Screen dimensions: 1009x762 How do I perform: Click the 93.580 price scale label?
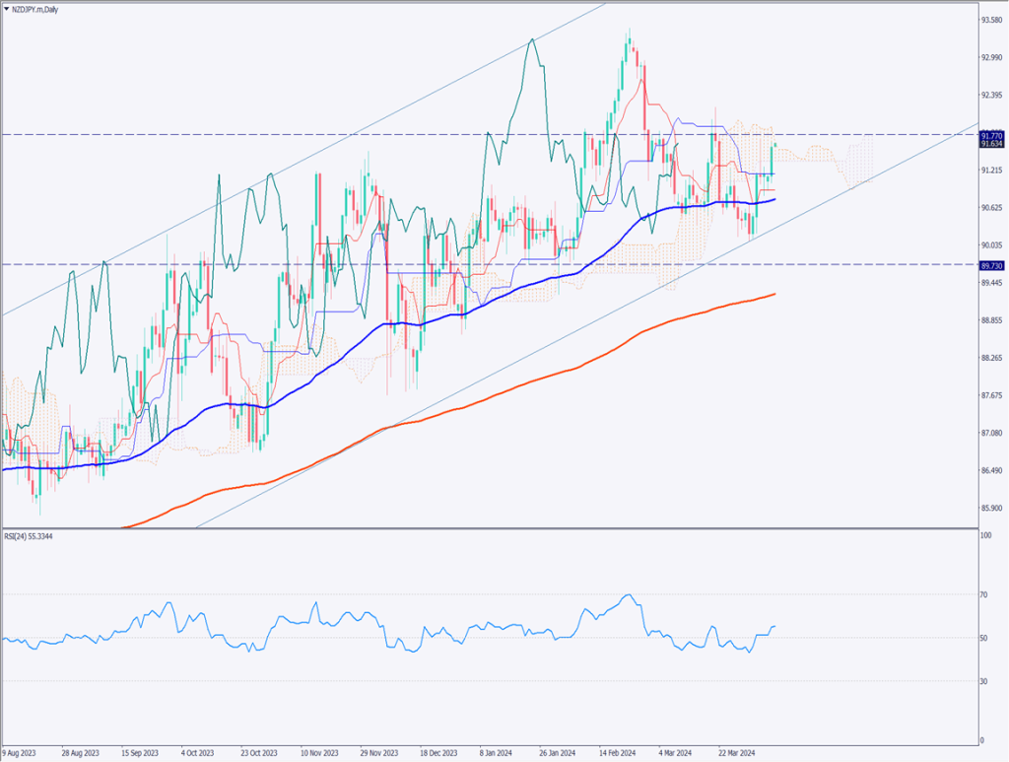pos(990,20)
